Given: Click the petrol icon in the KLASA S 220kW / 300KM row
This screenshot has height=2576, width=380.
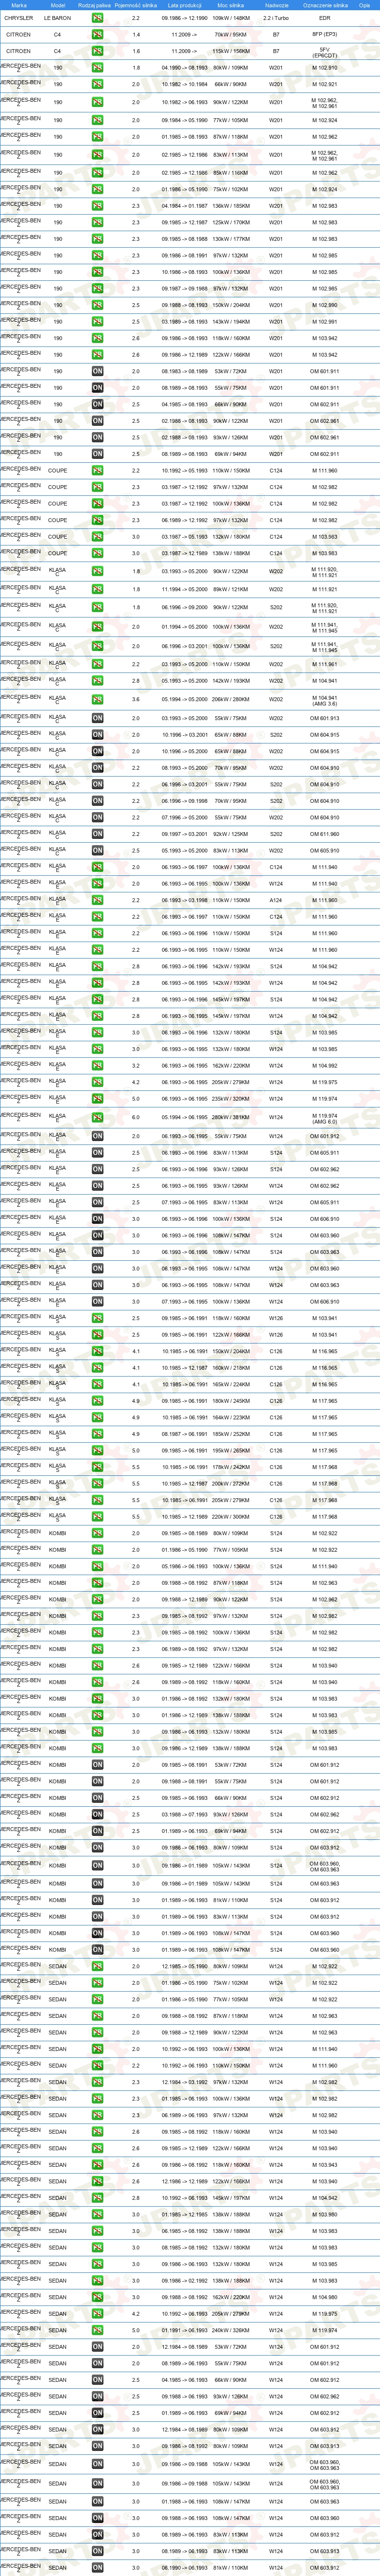Looking at the screenshot, I should (97, 1517).
